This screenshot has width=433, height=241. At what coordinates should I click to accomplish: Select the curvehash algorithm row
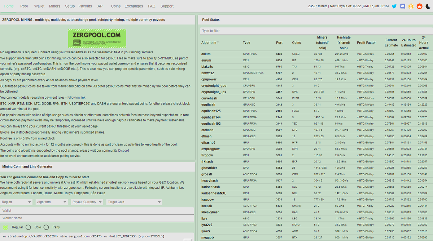[x=317, y=98]
